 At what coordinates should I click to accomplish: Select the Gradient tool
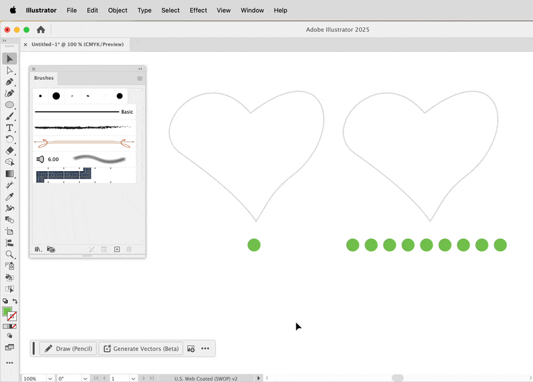click(9, 174)
